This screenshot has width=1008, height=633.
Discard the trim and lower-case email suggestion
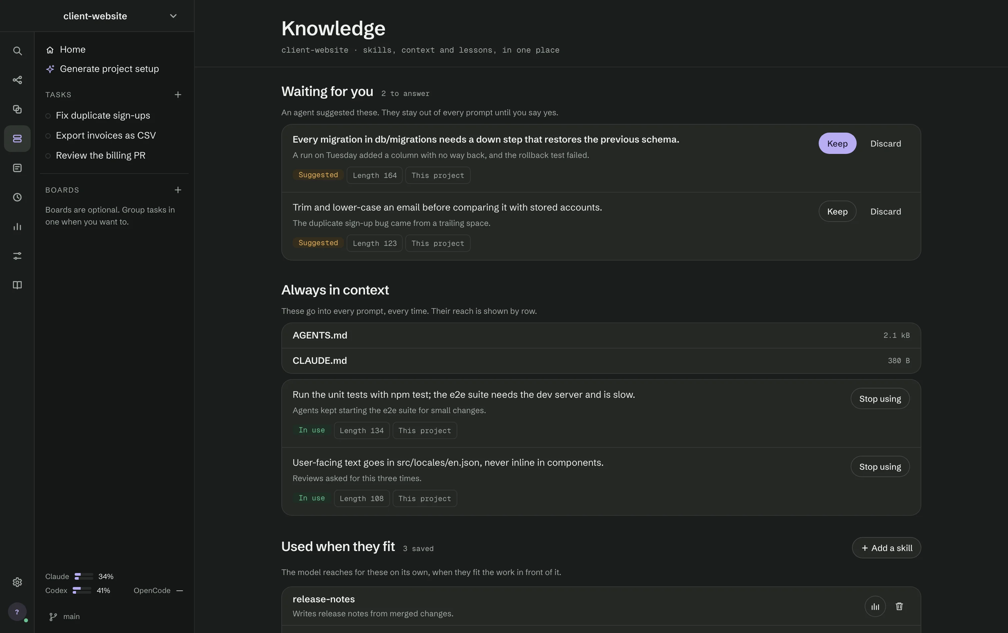pyautogui.click(x=885, y=211)
